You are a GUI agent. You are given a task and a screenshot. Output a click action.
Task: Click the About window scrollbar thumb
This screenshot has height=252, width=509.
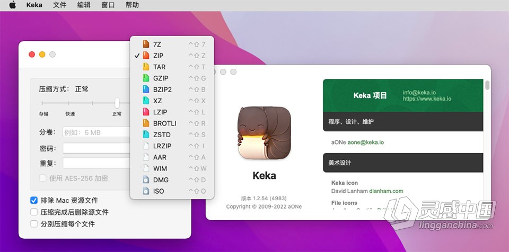click(x=487, y=85)
